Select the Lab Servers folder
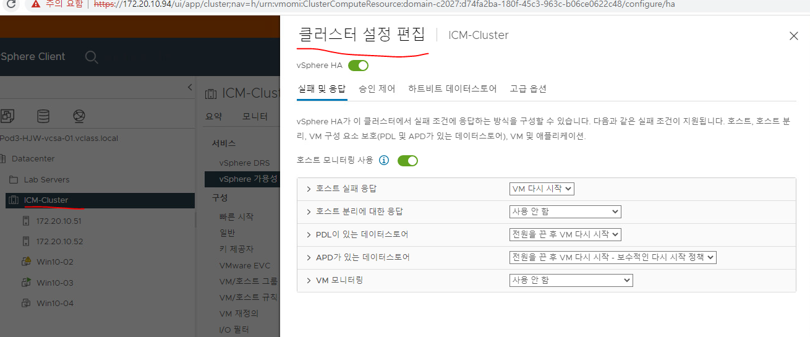This screenshot has height=337, width=810. click(x=46, y=179)
